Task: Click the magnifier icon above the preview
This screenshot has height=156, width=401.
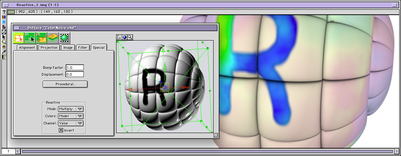Action: [130, 37]
